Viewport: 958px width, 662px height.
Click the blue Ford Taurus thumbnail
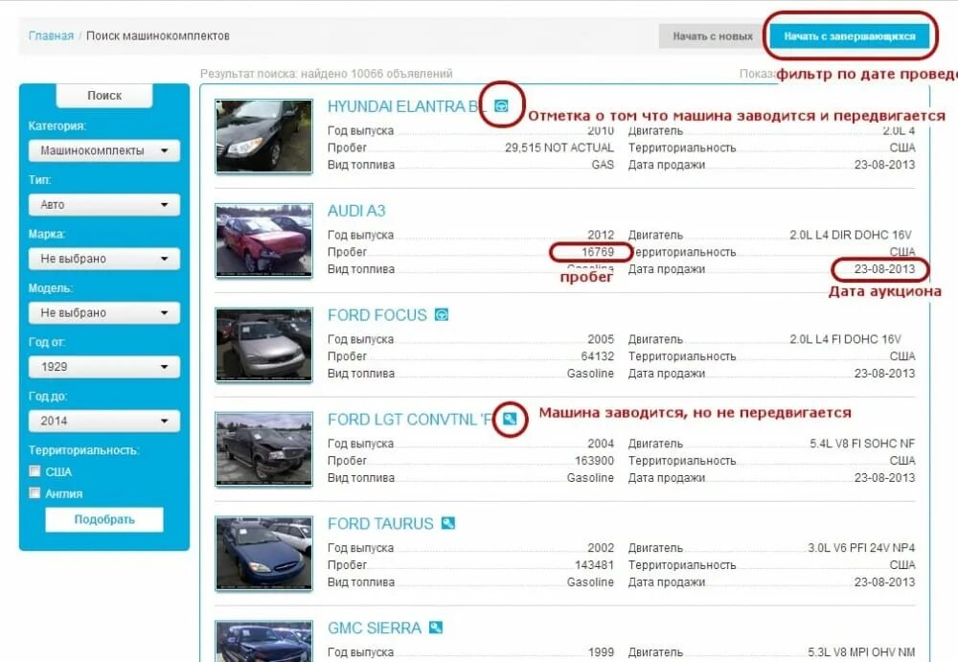(264, 554)
